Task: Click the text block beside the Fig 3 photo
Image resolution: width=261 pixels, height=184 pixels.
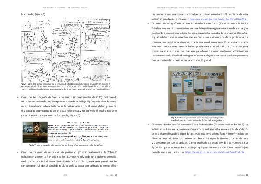Action: [x=78, y=131]
